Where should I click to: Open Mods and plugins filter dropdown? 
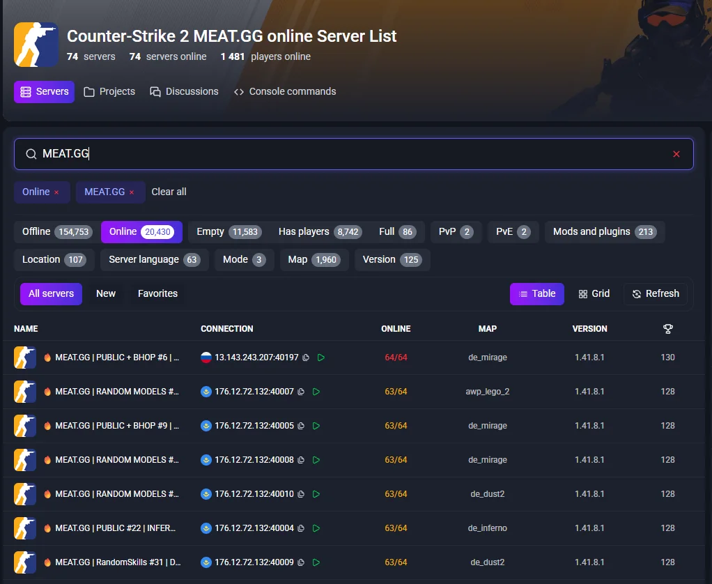605,232
